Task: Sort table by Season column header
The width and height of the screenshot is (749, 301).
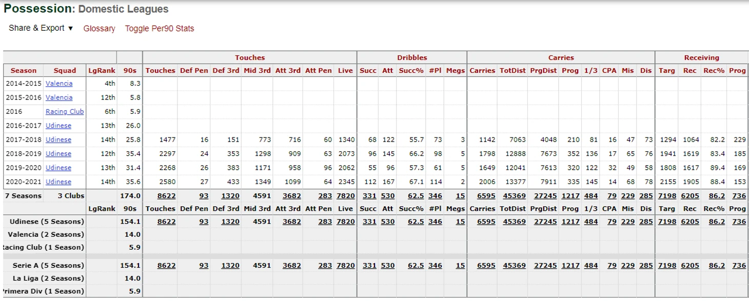Action: click(24, 71)
